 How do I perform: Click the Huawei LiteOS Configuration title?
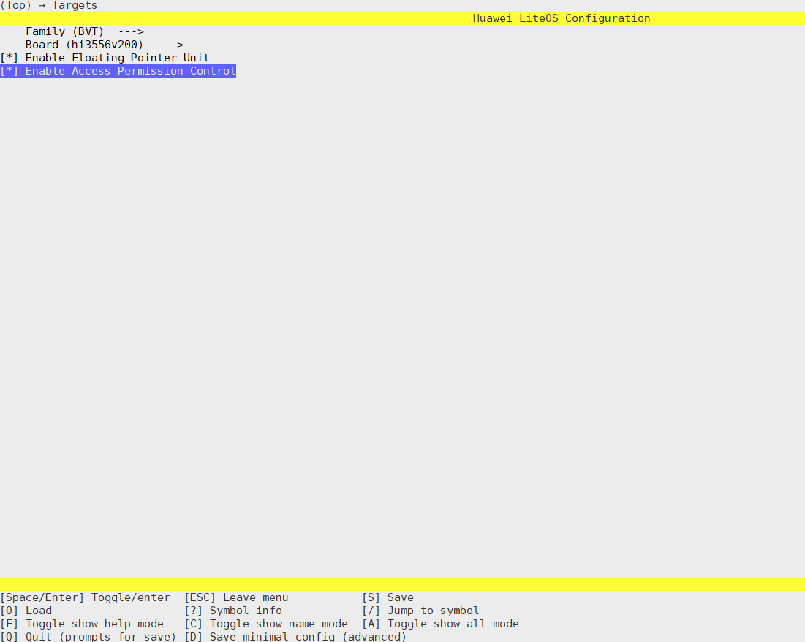561,18
